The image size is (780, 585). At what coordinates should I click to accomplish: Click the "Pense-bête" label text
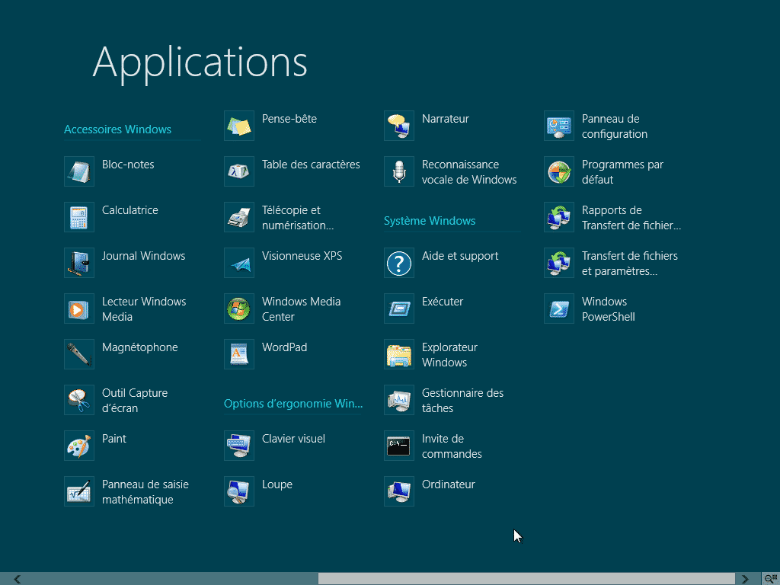289,119
